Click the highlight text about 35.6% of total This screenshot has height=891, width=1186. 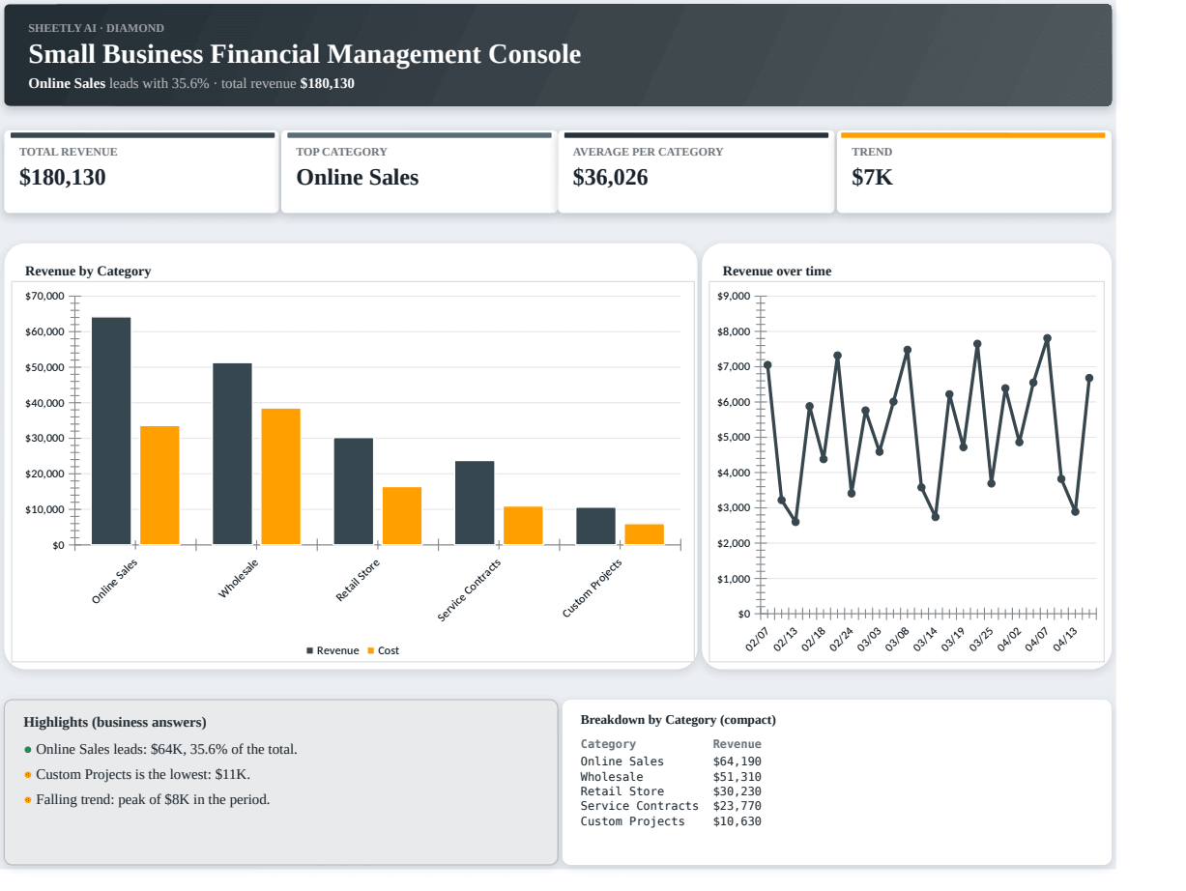coord(166,750)
